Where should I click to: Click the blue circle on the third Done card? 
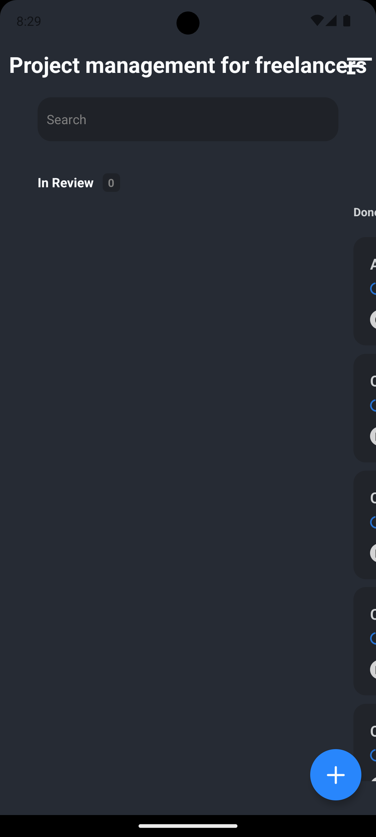pyautogui.click(x=373, y=522)
